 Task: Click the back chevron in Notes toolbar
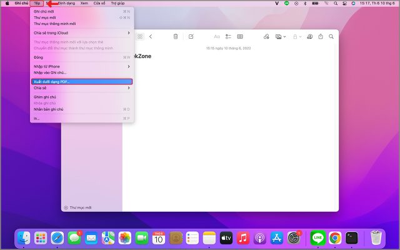[x=151, y=37]
